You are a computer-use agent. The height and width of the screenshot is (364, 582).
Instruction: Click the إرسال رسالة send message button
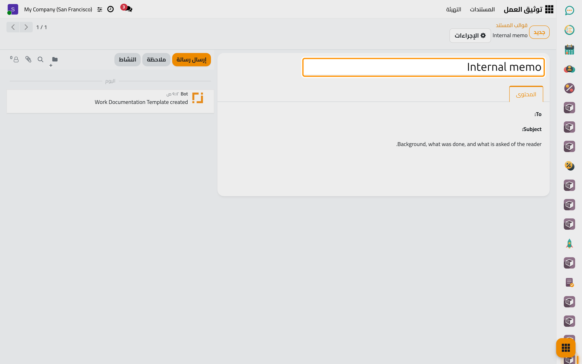click(x=192, y=59)
